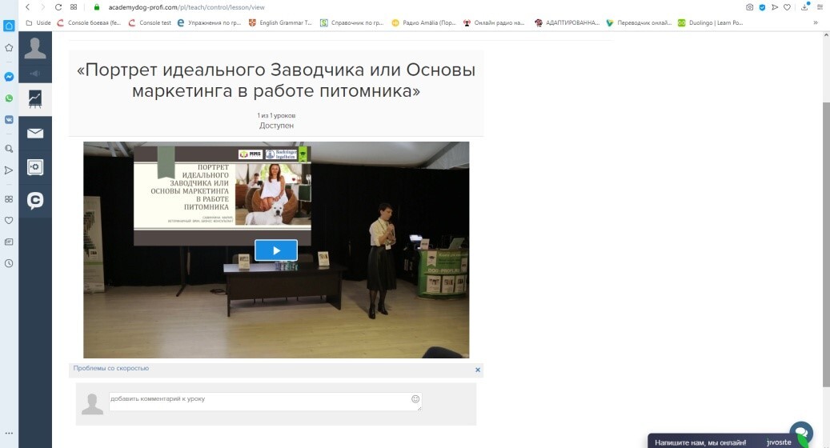Click the lesson title «Портрет идеального Заводчика»
This screenshot has height=448, width=830.
click(x=276, y=80)
